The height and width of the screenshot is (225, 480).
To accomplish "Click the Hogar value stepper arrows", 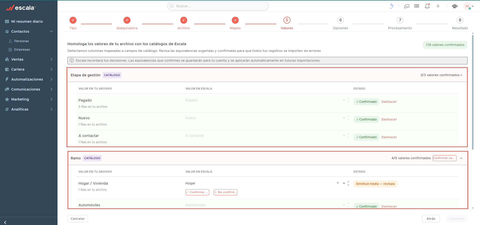I will (x=348, y=183).
